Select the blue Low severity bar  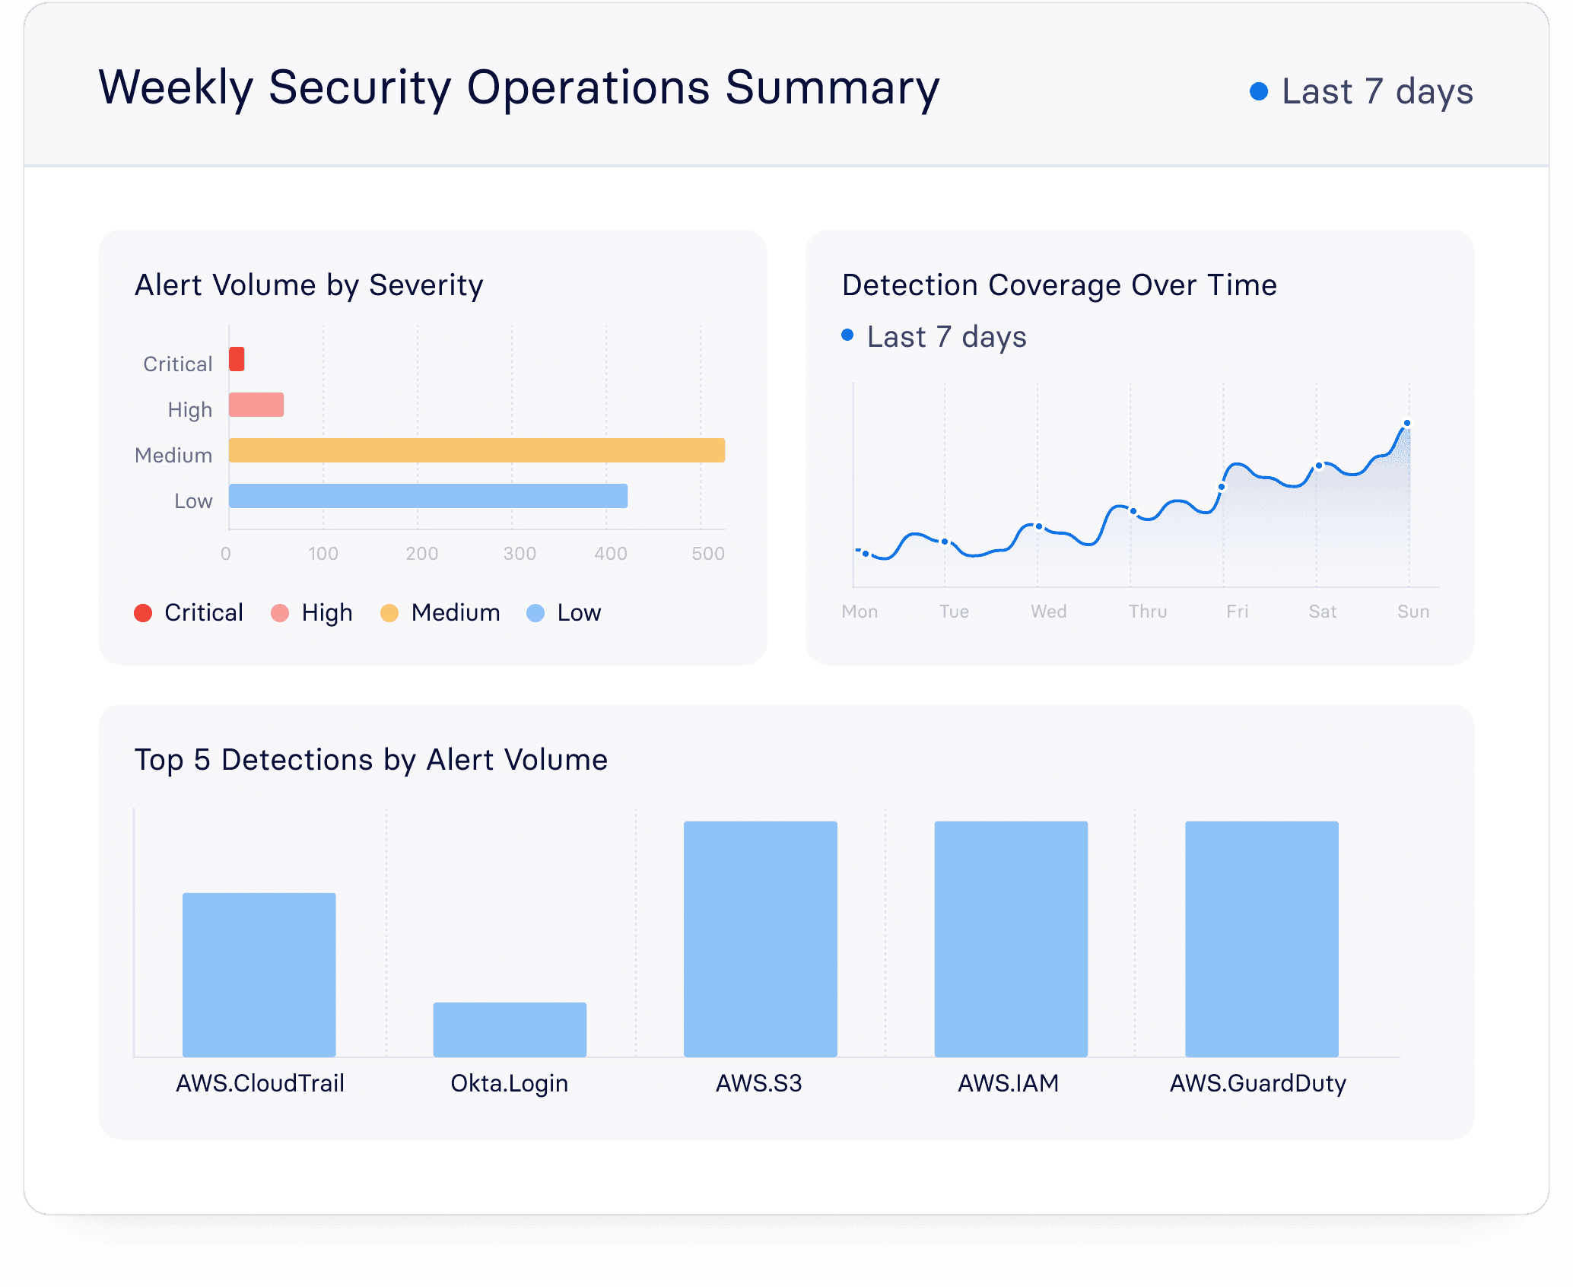tap(428, 496)
